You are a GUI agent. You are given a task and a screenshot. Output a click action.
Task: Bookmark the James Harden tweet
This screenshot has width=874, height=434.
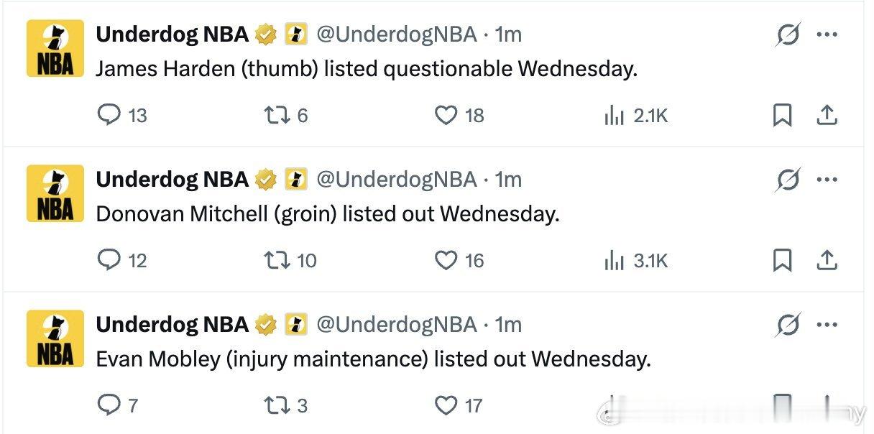point(782,115)
